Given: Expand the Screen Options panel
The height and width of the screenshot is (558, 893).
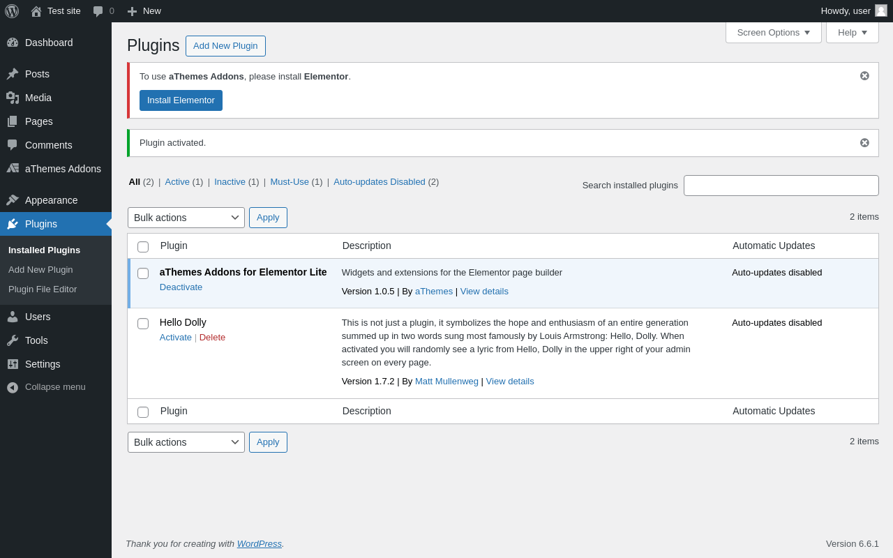Looking at the screenshot, I should pos(773,32).
